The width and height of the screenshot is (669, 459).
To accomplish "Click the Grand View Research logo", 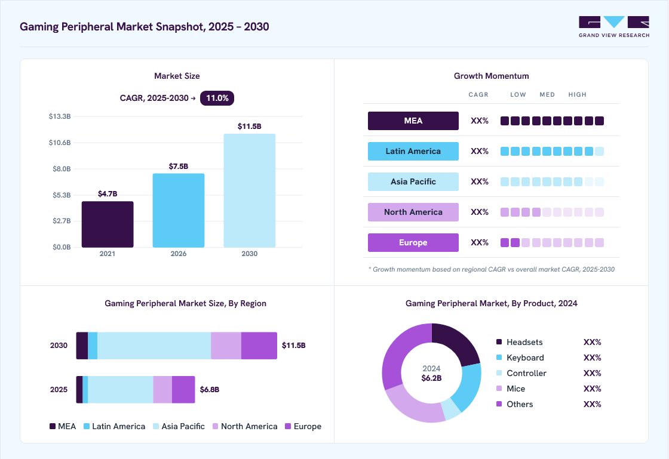I will 614,27.
